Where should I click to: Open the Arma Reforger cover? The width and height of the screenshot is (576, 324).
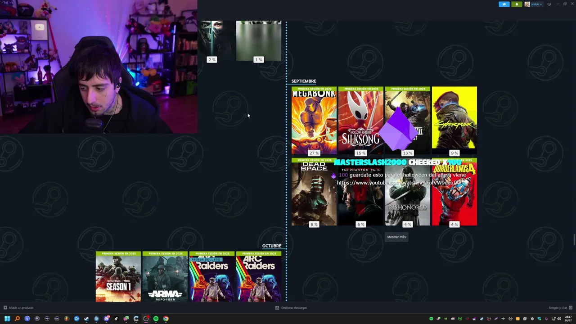[x=165, y=277]
